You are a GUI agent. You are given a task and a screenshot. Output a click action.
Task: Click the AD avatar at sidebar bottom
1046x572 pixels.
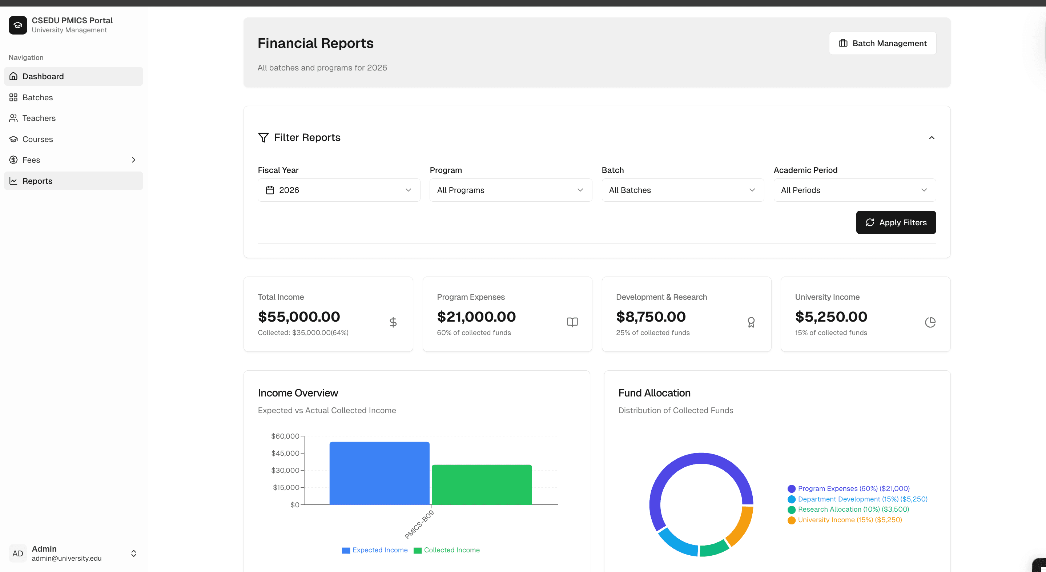18,553
